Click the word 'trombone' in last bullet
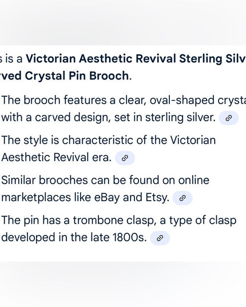Screen dimensions: 246x307 click(98, 220)
